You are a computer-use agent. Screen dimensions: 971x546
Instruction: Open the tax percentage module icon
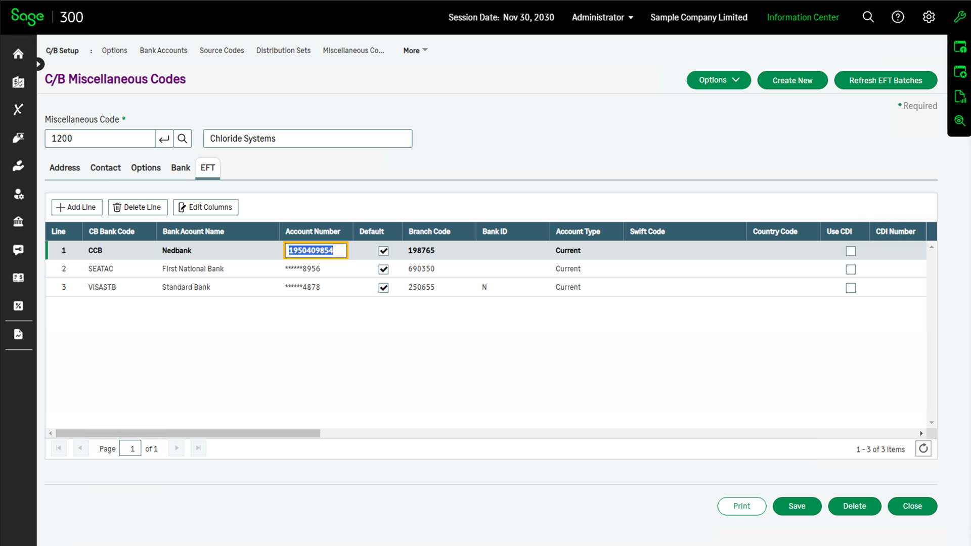point(18,306)
